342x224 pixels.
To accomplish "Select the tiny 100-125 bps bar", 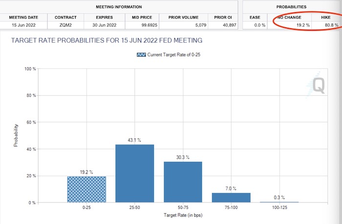I will pyautogui.click(x=279, y=202).
